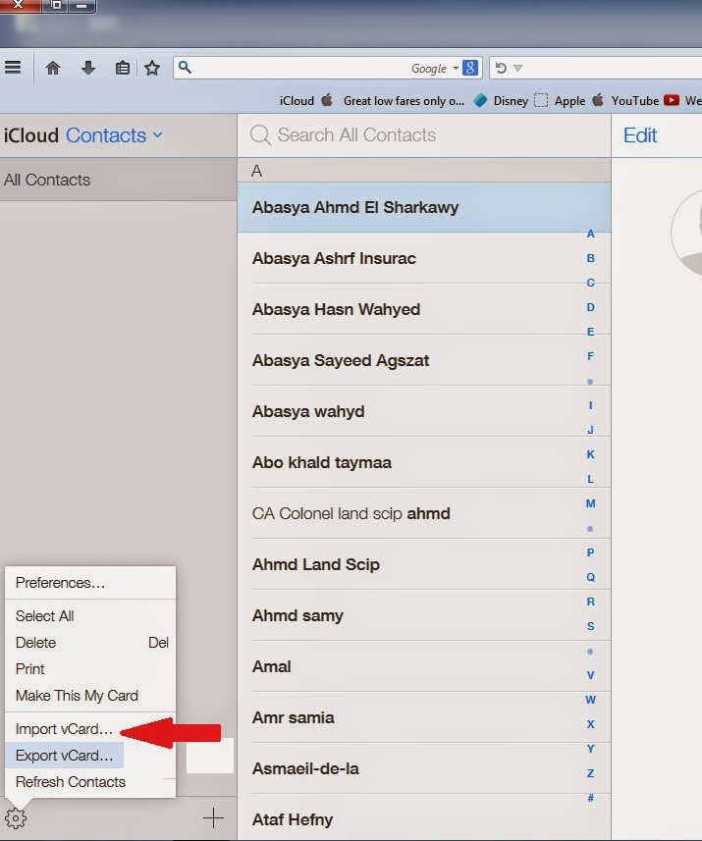Click in the browser search bar
This screenshot has width=702, height=841.
pyautogui.click(x=327, y=68)
